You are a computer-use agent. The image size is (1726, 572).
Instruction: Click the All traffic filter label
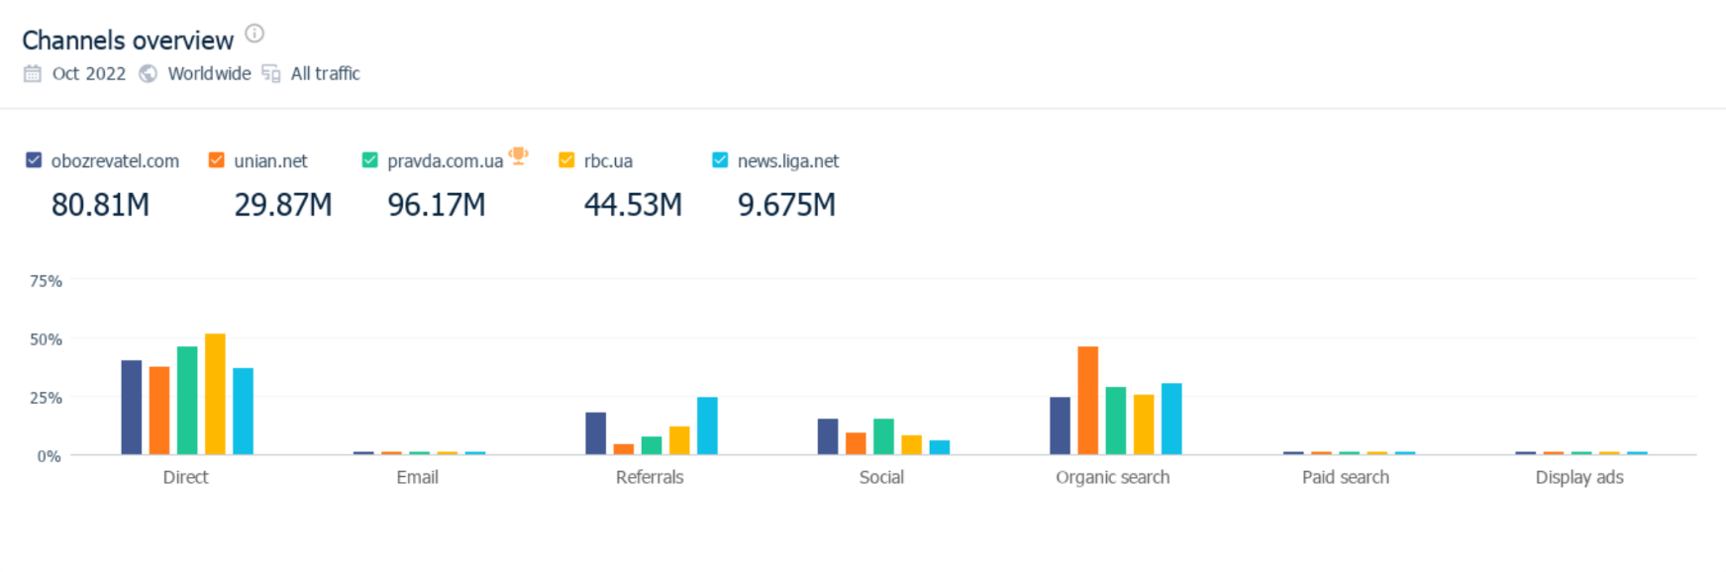coord(325,73)
